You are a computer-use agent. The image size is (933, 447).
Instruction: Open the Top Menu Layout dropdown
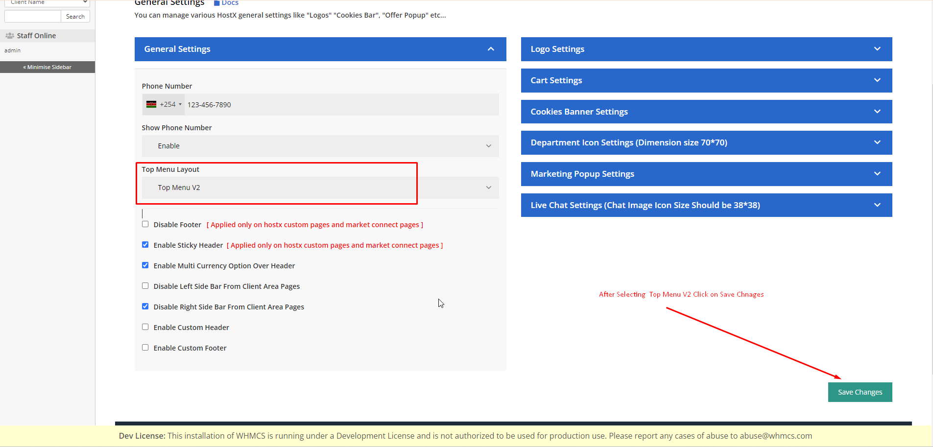pos(320,188)
